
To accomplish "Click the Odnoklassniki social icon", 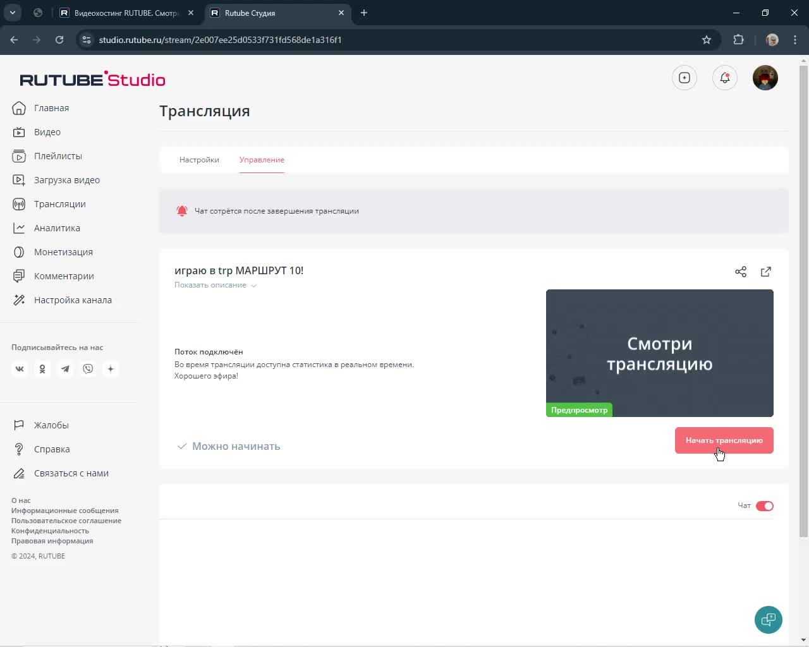I will pyautogui.click(x=42, y=369).
